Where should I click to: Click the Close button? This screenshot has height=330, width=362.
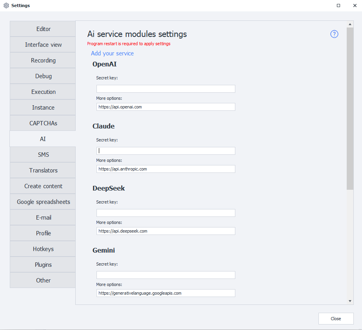point(336,319)
